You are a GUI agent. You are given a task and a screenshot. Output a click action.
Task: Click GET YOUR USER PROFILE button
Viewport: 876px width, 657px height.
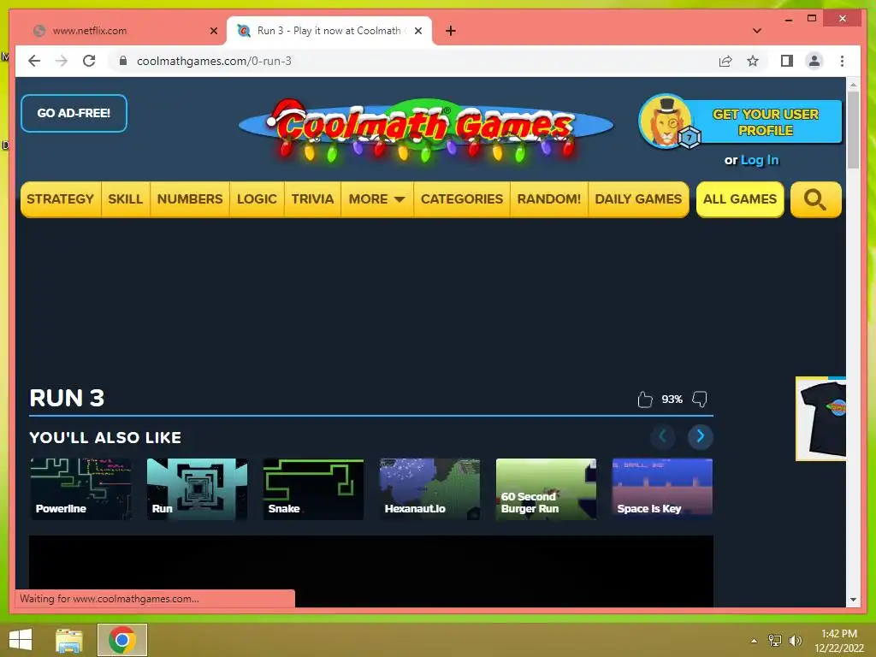[x=764, y=121]
